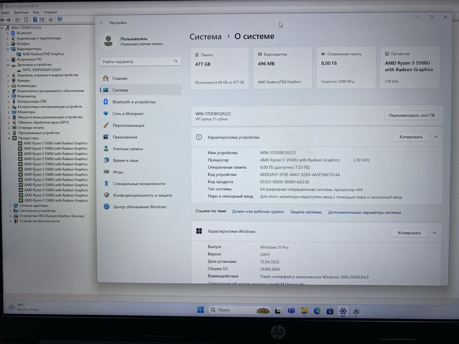
Task: Open Время и язык in Settings sidebar
Action: [140, 160]
